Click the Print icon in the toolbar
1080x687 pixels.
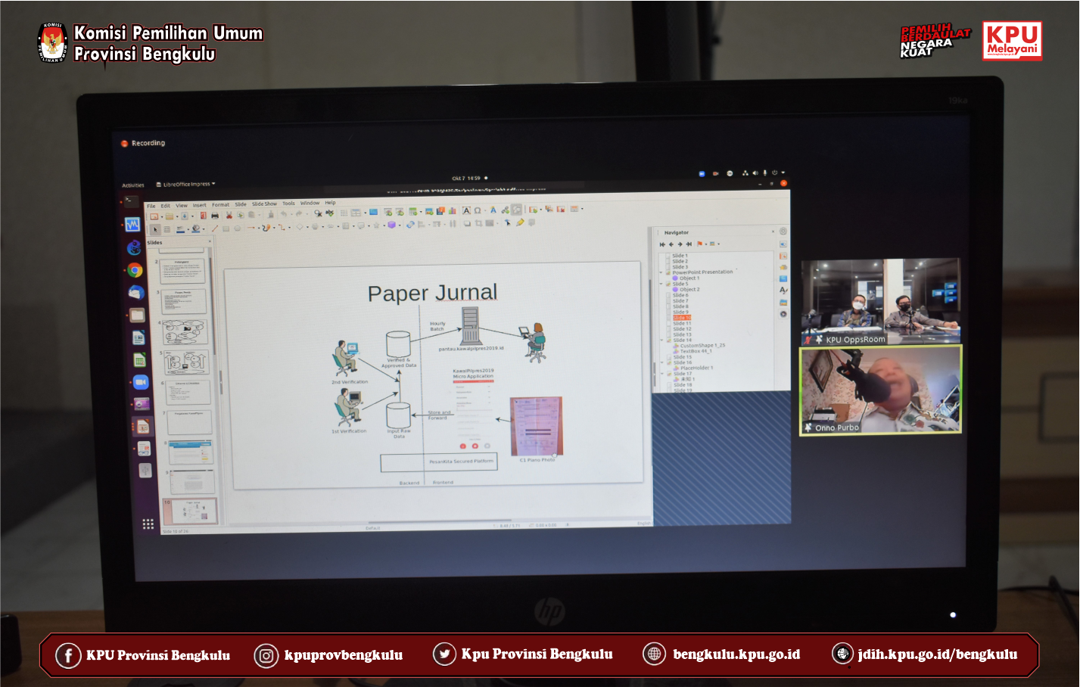215,216
